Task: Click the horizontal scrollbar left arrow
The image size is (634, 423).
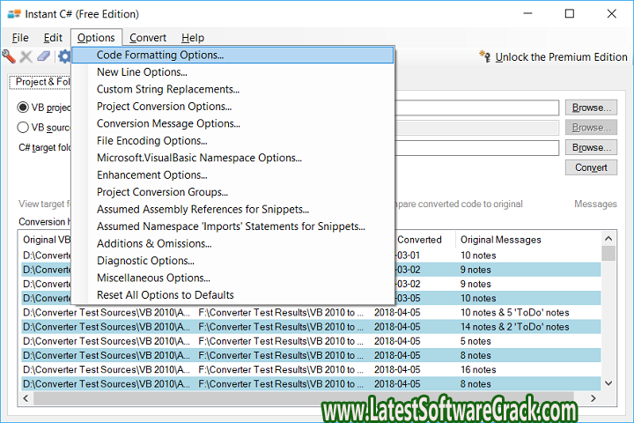Action: 26,398
